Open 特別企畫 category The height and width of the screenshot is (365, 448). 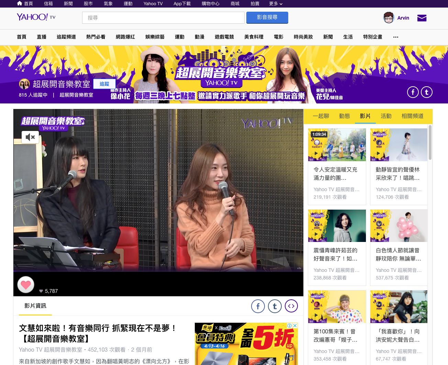pos(373,37)
